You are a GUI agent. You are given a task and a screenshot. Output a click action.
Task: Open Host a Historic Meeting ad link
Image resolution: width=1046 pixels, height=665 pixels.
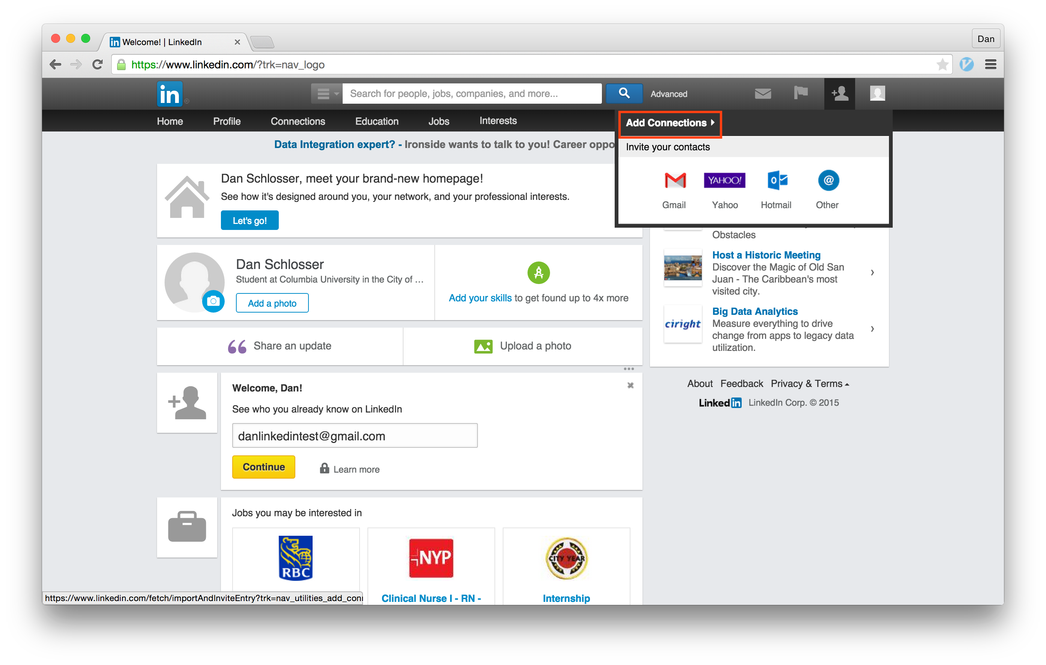tap(766, 255)
